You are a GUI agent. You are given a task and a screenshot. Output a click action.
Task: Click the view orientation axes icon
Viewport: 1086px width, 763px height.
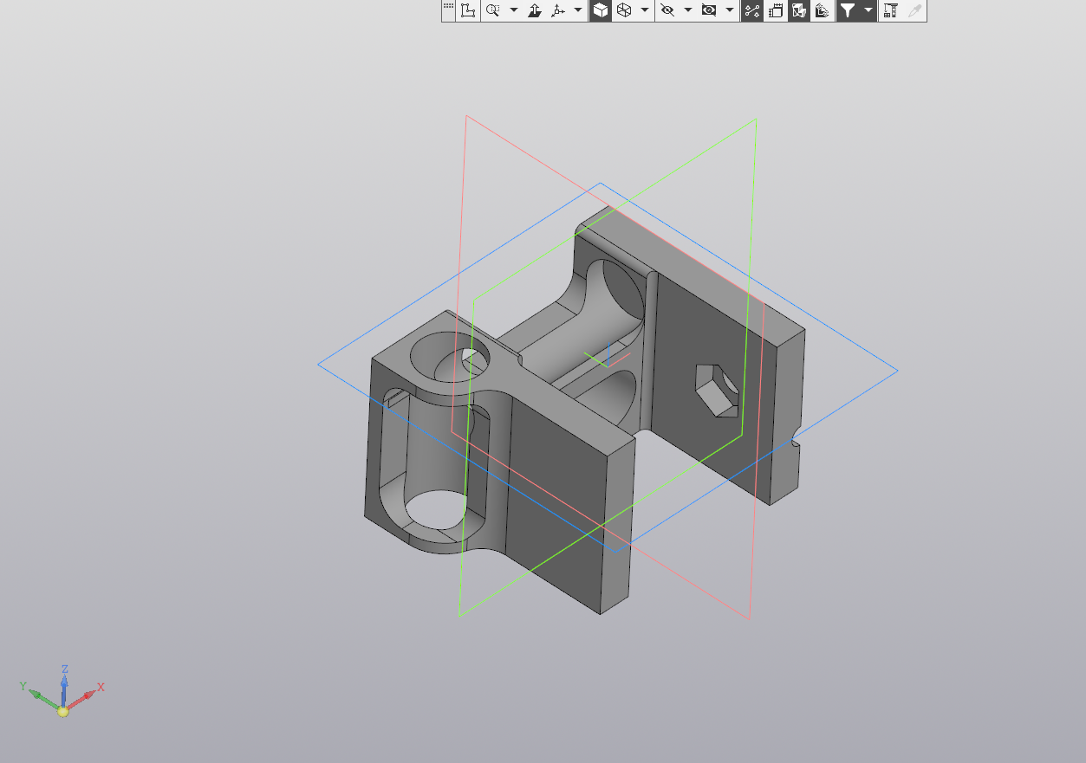point(557,10)
